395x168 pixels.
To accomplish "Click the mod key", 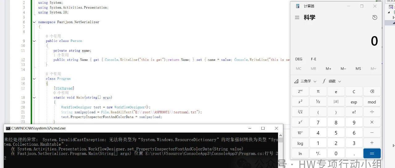I will pyautogui.click(x=372, y=102).
